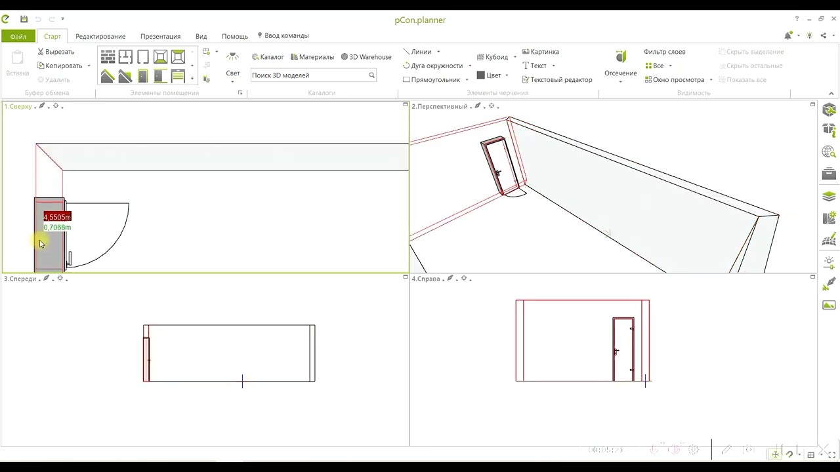Choose the rectangular room outline element

click(x=143, y=57)
